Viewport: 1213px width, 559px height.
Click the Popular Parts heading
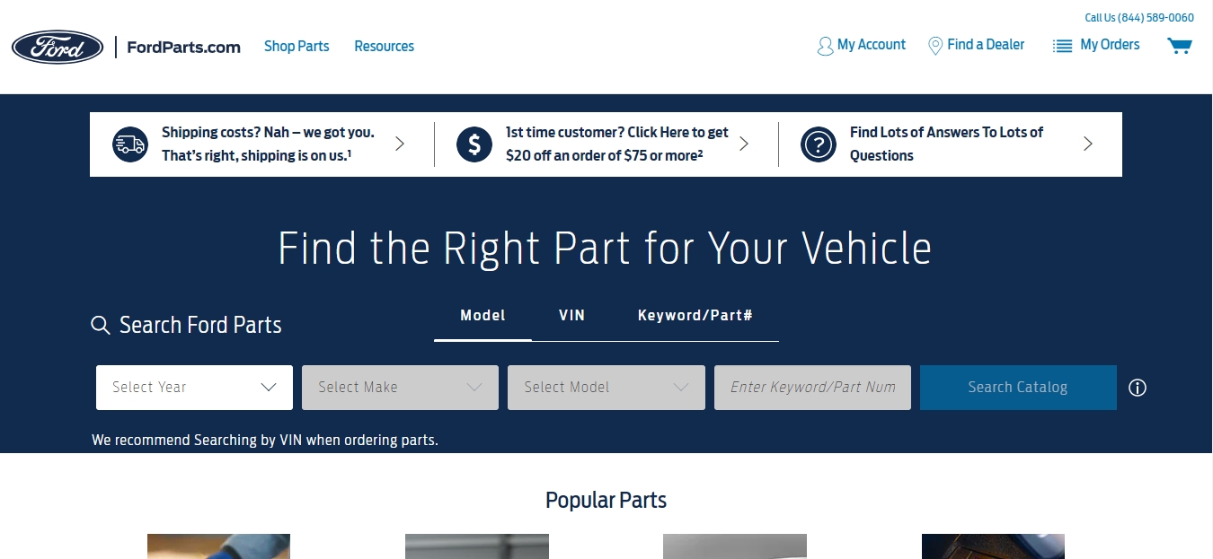tap(606, 500)
